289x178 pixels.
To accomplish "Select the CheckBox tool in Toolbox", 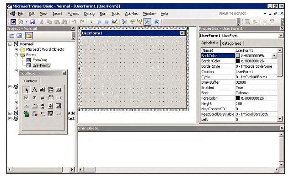I will tap(27, 97).
